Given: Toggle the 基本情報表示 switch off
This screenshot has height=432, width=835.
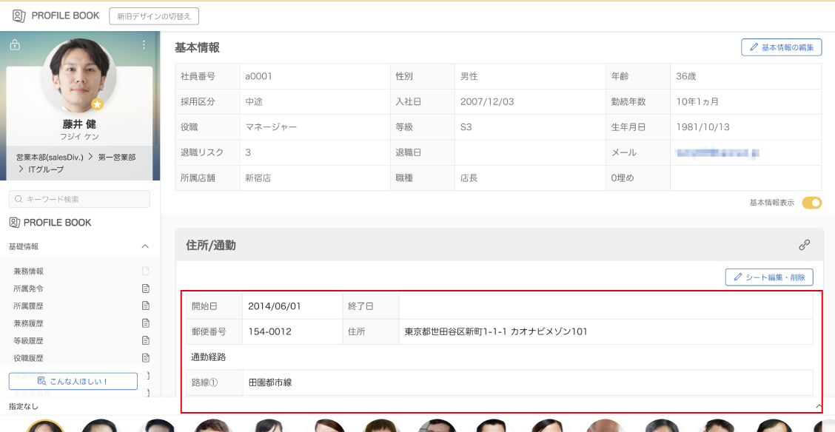Looking at the screenshot, I should pyautogui.click(x=812, y=203).
